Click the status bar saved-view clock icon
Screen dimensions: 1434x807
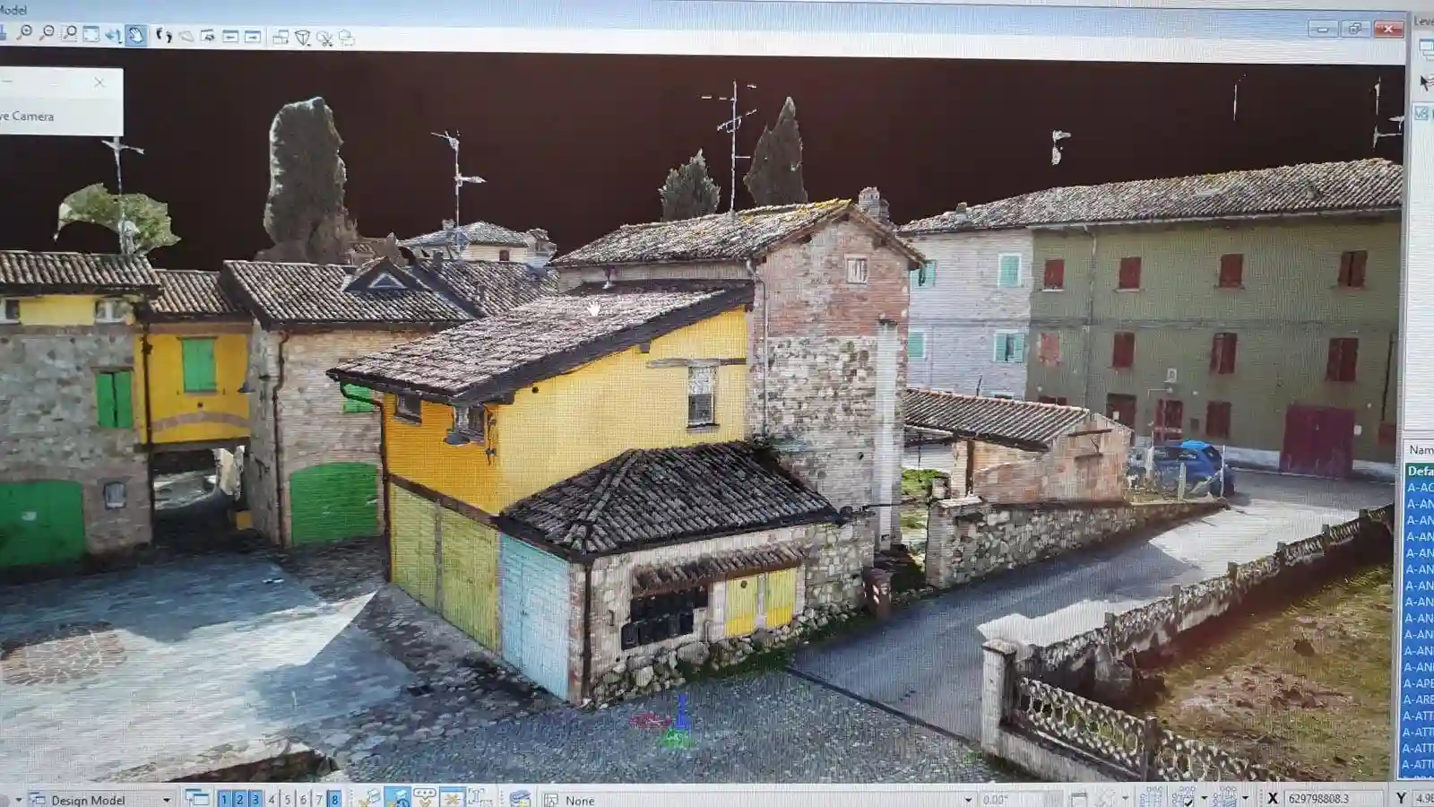tap(397, 797)
